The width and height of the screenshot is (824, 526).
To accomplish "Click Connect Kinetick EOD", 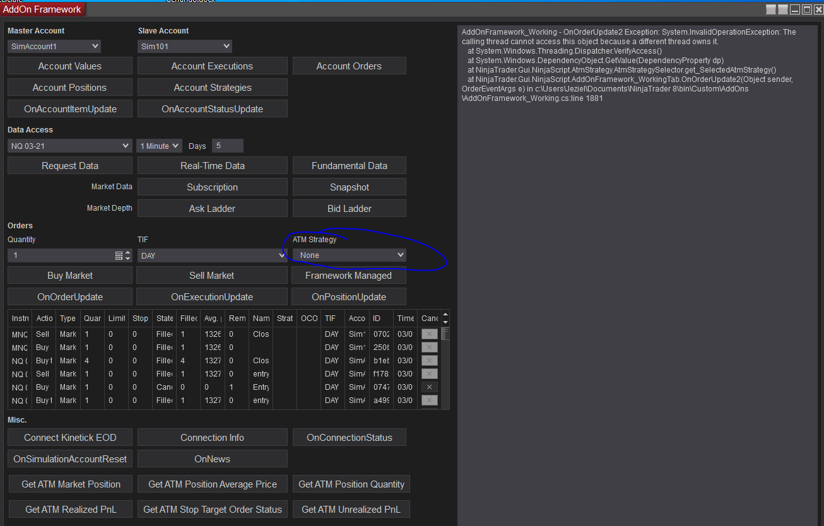I will tap(70, 438).
